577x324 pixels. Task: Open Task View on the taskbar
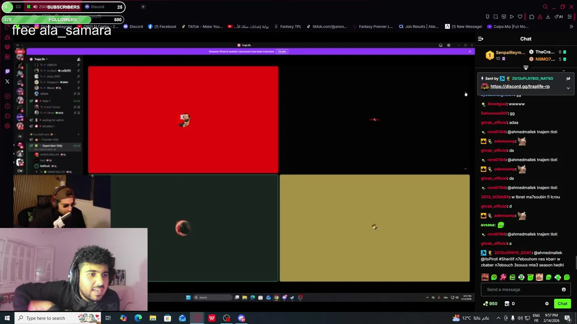(108, 318)
